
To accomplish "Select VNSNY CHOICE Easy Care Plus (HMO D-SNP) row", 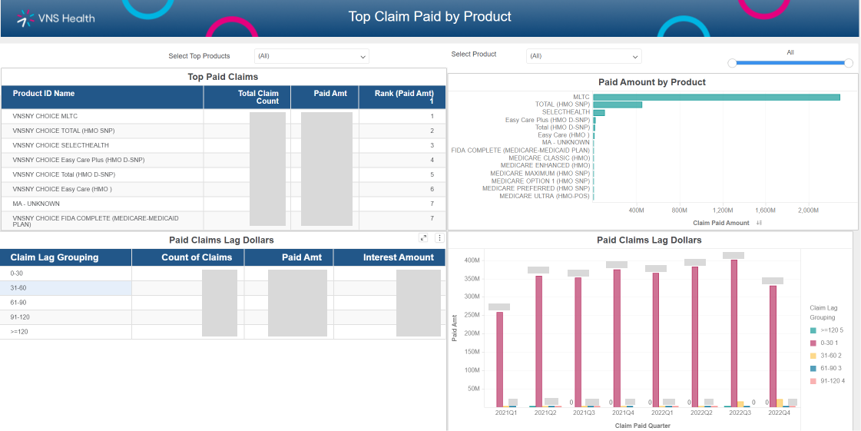I will click(224, 160).
